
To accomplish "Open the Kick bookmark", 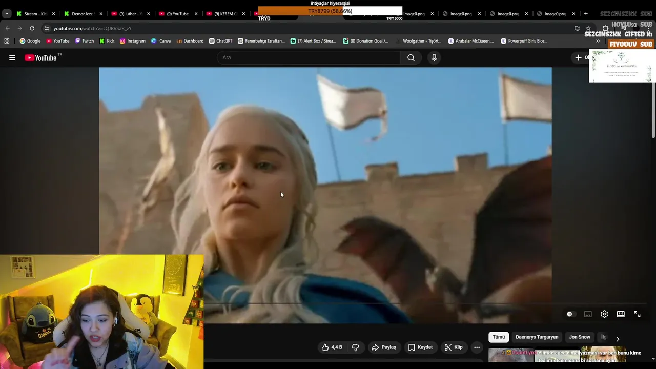I will (x=107, y=41).
